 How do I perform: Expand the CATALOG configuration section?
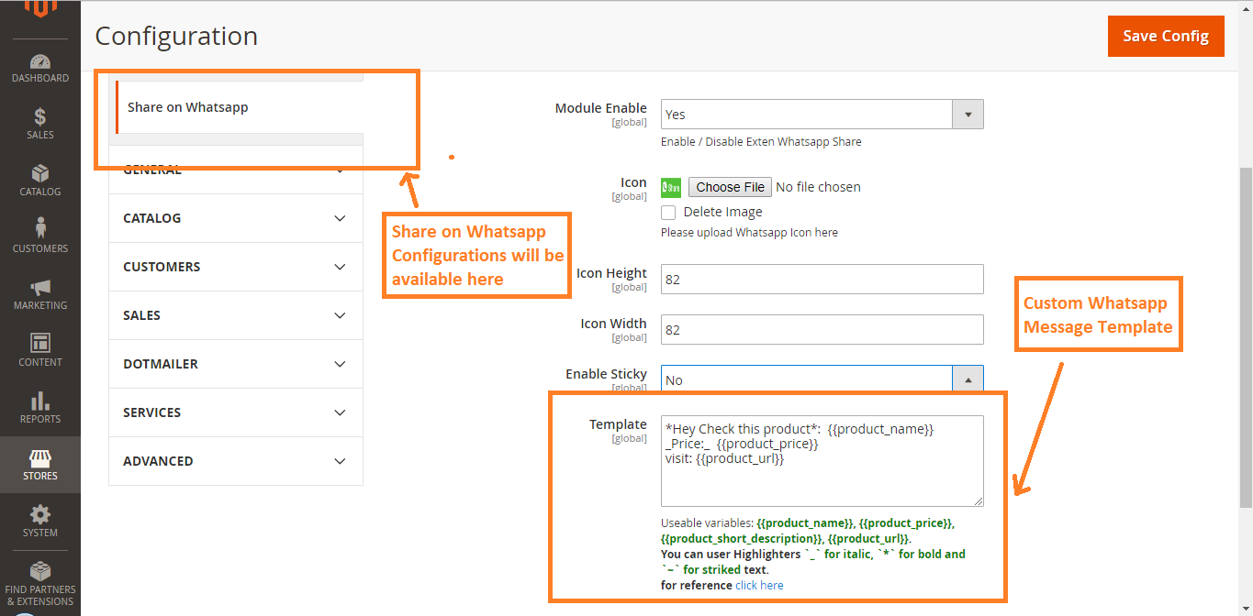click(x=236, y=218)
